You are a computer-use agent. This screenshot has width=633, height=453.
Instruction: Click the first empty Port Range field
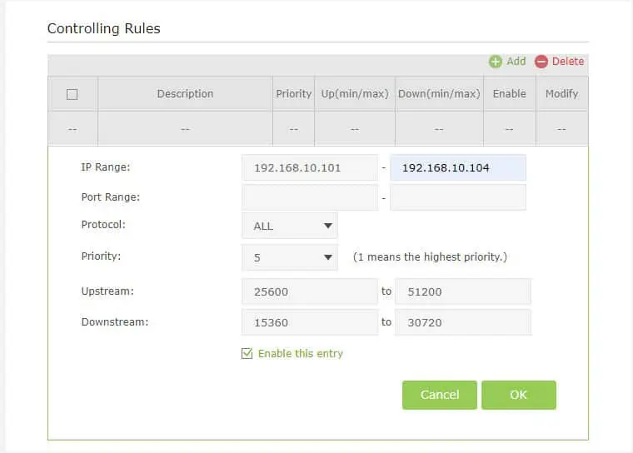(x=309, y=197)
